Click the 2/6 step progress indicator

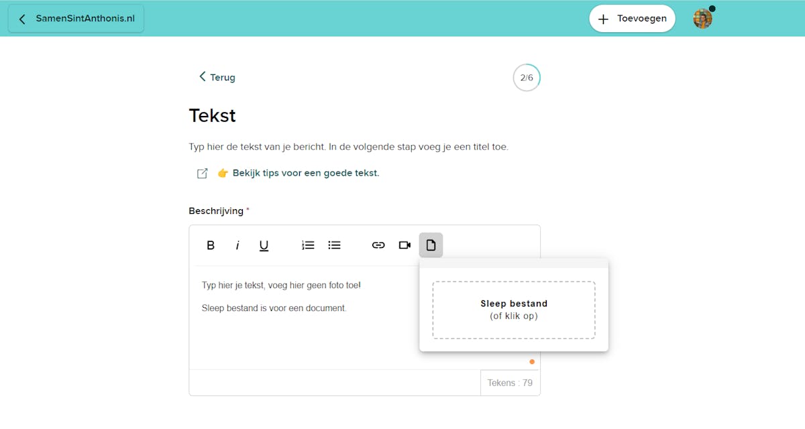click(x=527, y=78)
